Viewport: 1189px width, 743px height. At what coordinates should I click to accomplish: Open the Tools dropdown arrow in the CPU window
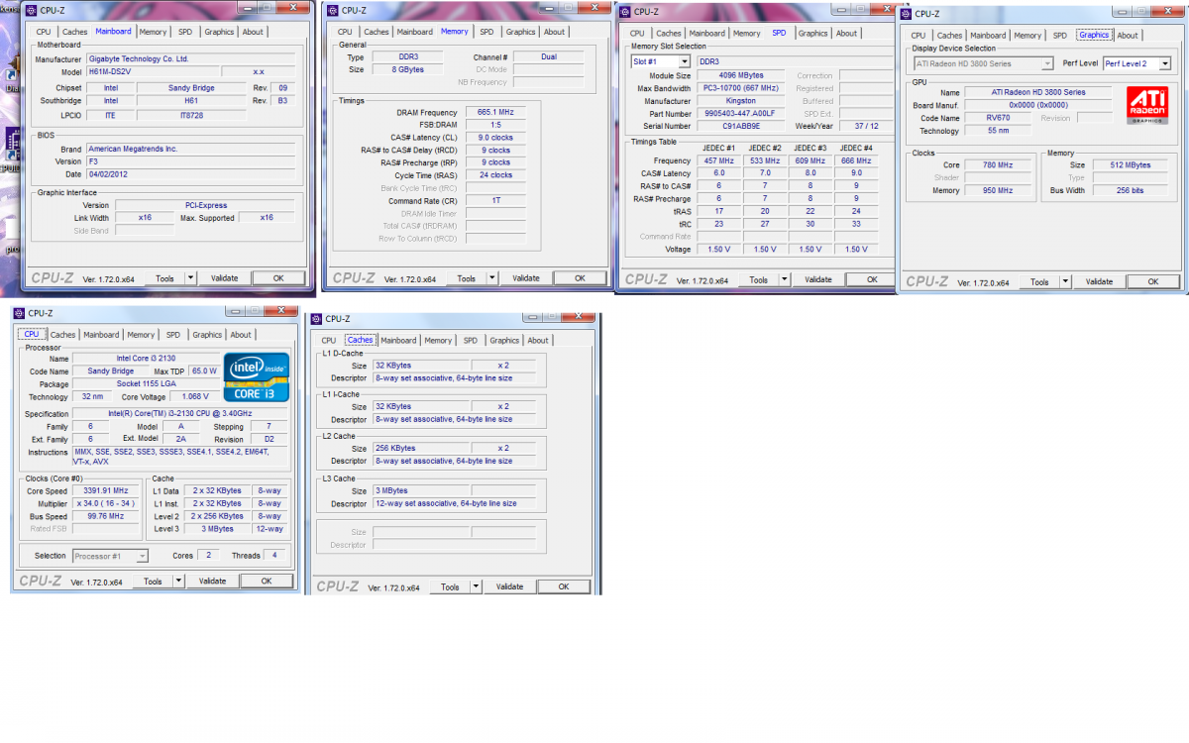[178, 582]
